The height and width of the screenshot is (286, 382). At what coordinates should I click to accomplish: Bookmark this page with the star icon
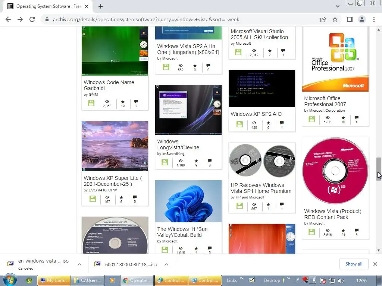(335, 19)
